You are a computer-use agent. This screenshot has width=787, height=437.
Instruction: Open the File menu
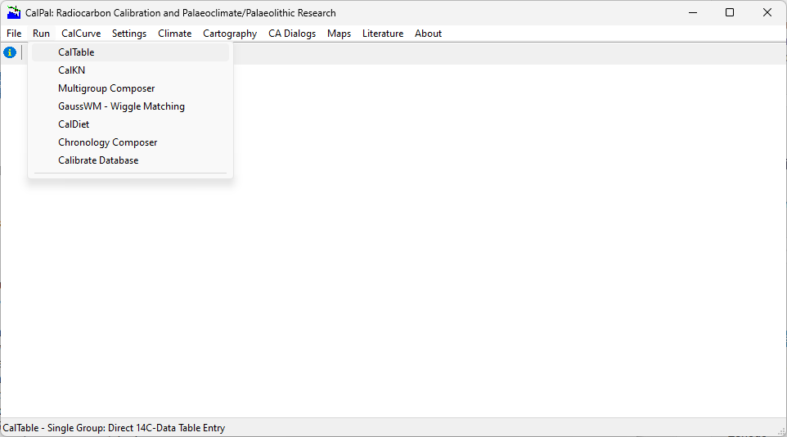(14, 34)
